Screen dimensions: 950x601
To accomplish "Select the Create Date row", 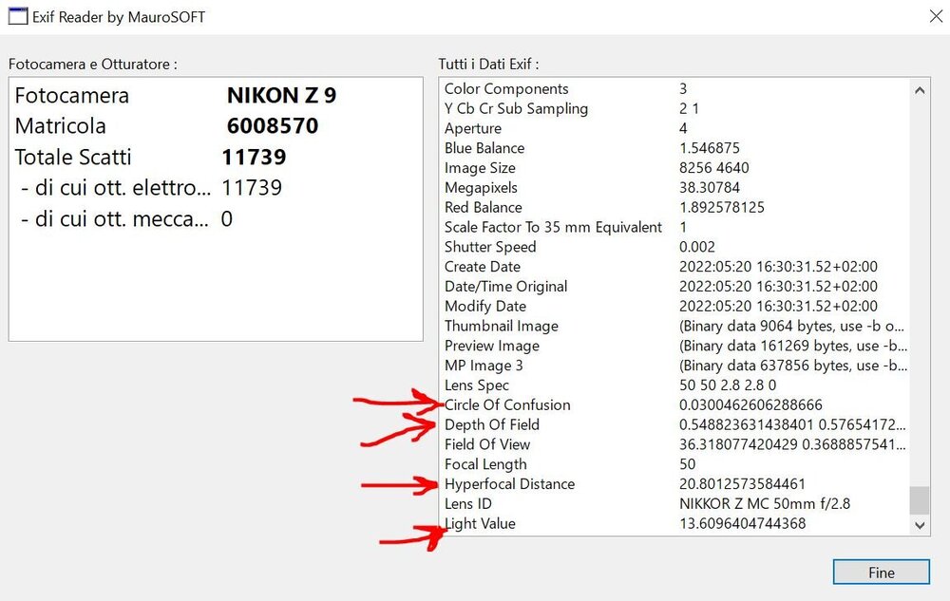I will coord(674,266).
